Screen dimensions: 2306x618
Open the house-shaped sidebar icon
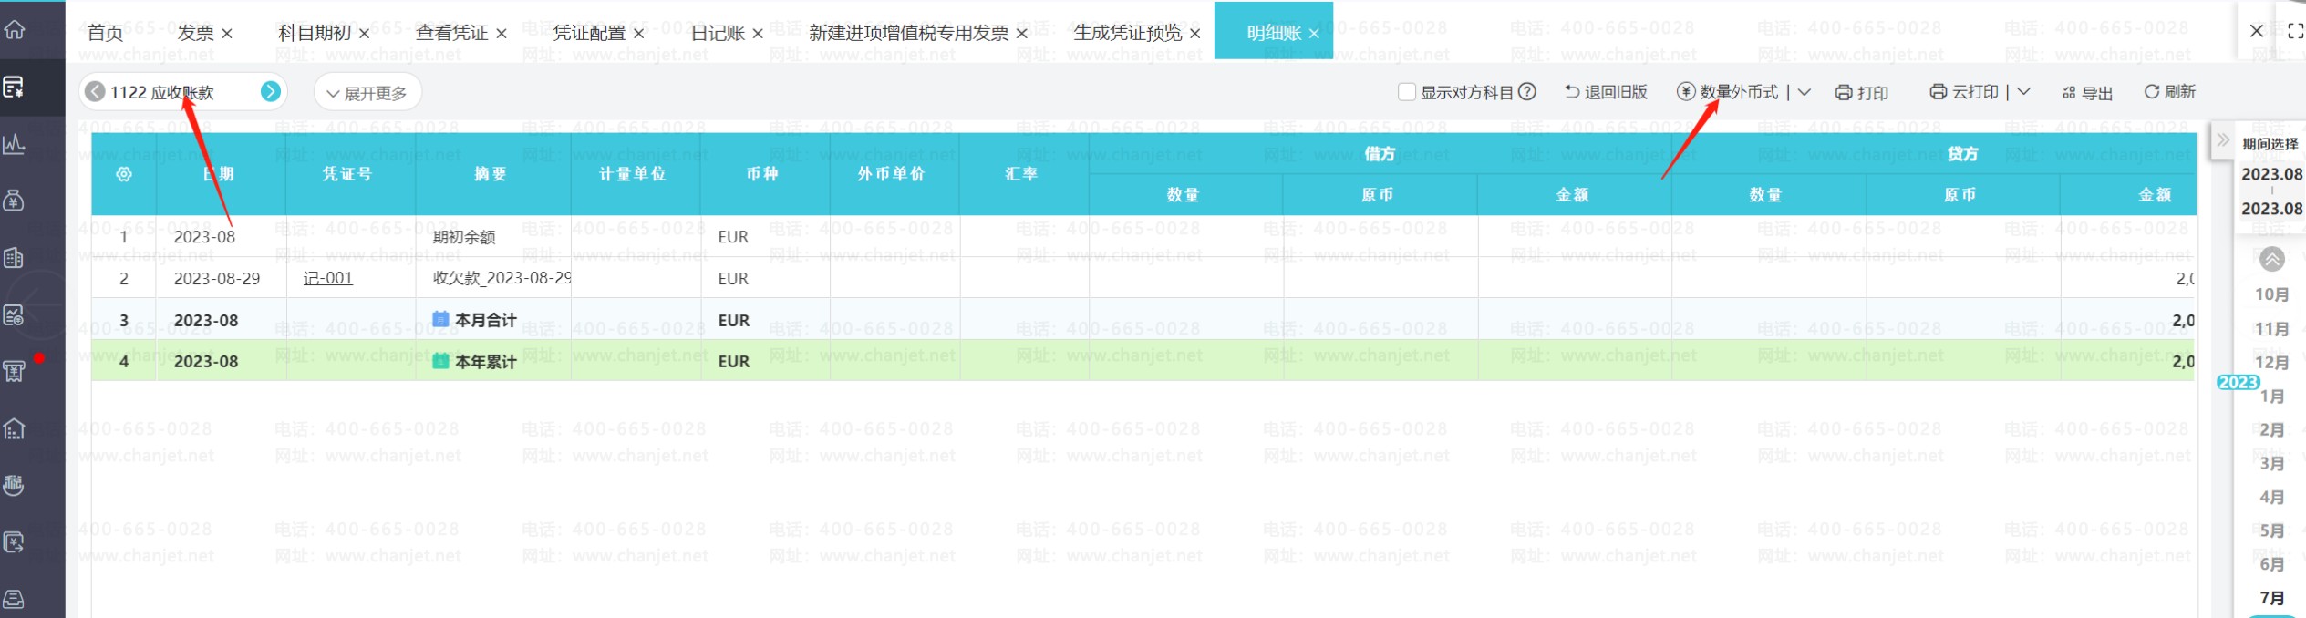(x=14, y=428)
